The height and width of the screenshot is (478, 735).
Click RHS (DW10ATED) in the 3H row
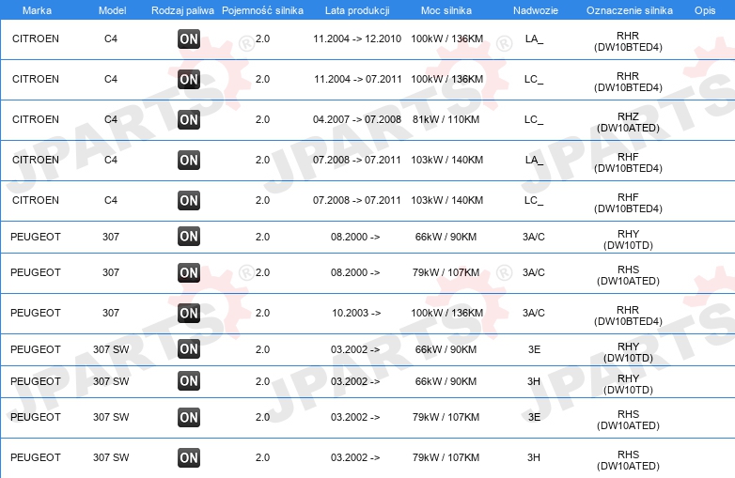pos(628,460)
